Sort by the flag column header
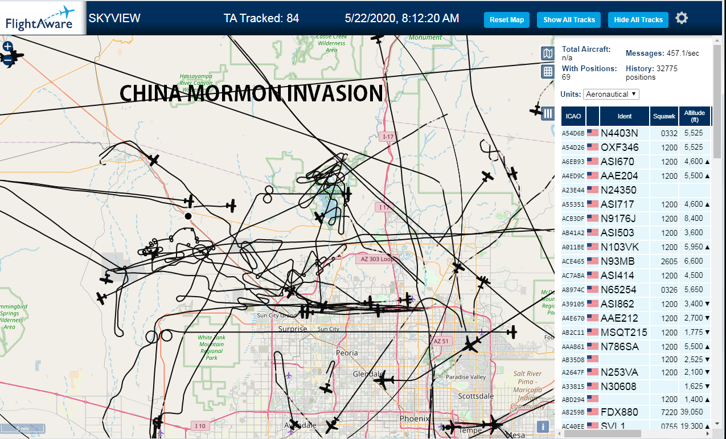726x439 pixels. (593, 116)
